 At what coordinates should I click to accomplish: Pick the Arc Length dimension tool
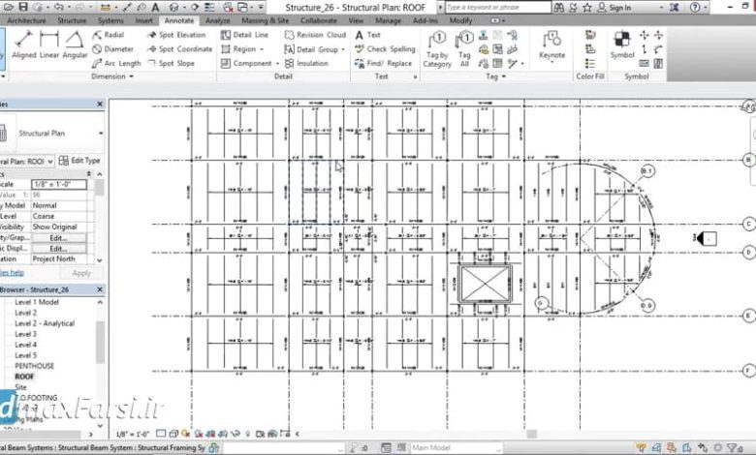point(116,63)
